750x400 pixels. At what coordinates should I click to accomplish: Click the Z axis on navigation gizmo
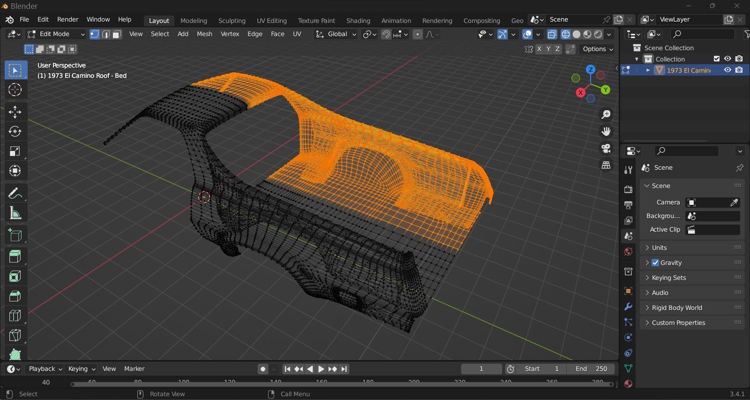tap(591, 69)
